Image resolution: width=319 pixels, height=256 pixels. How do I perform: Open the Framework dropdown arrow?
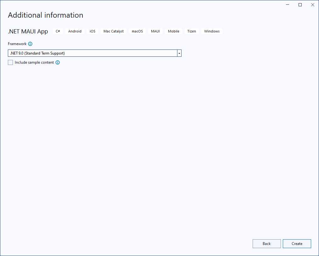(179, 53)
